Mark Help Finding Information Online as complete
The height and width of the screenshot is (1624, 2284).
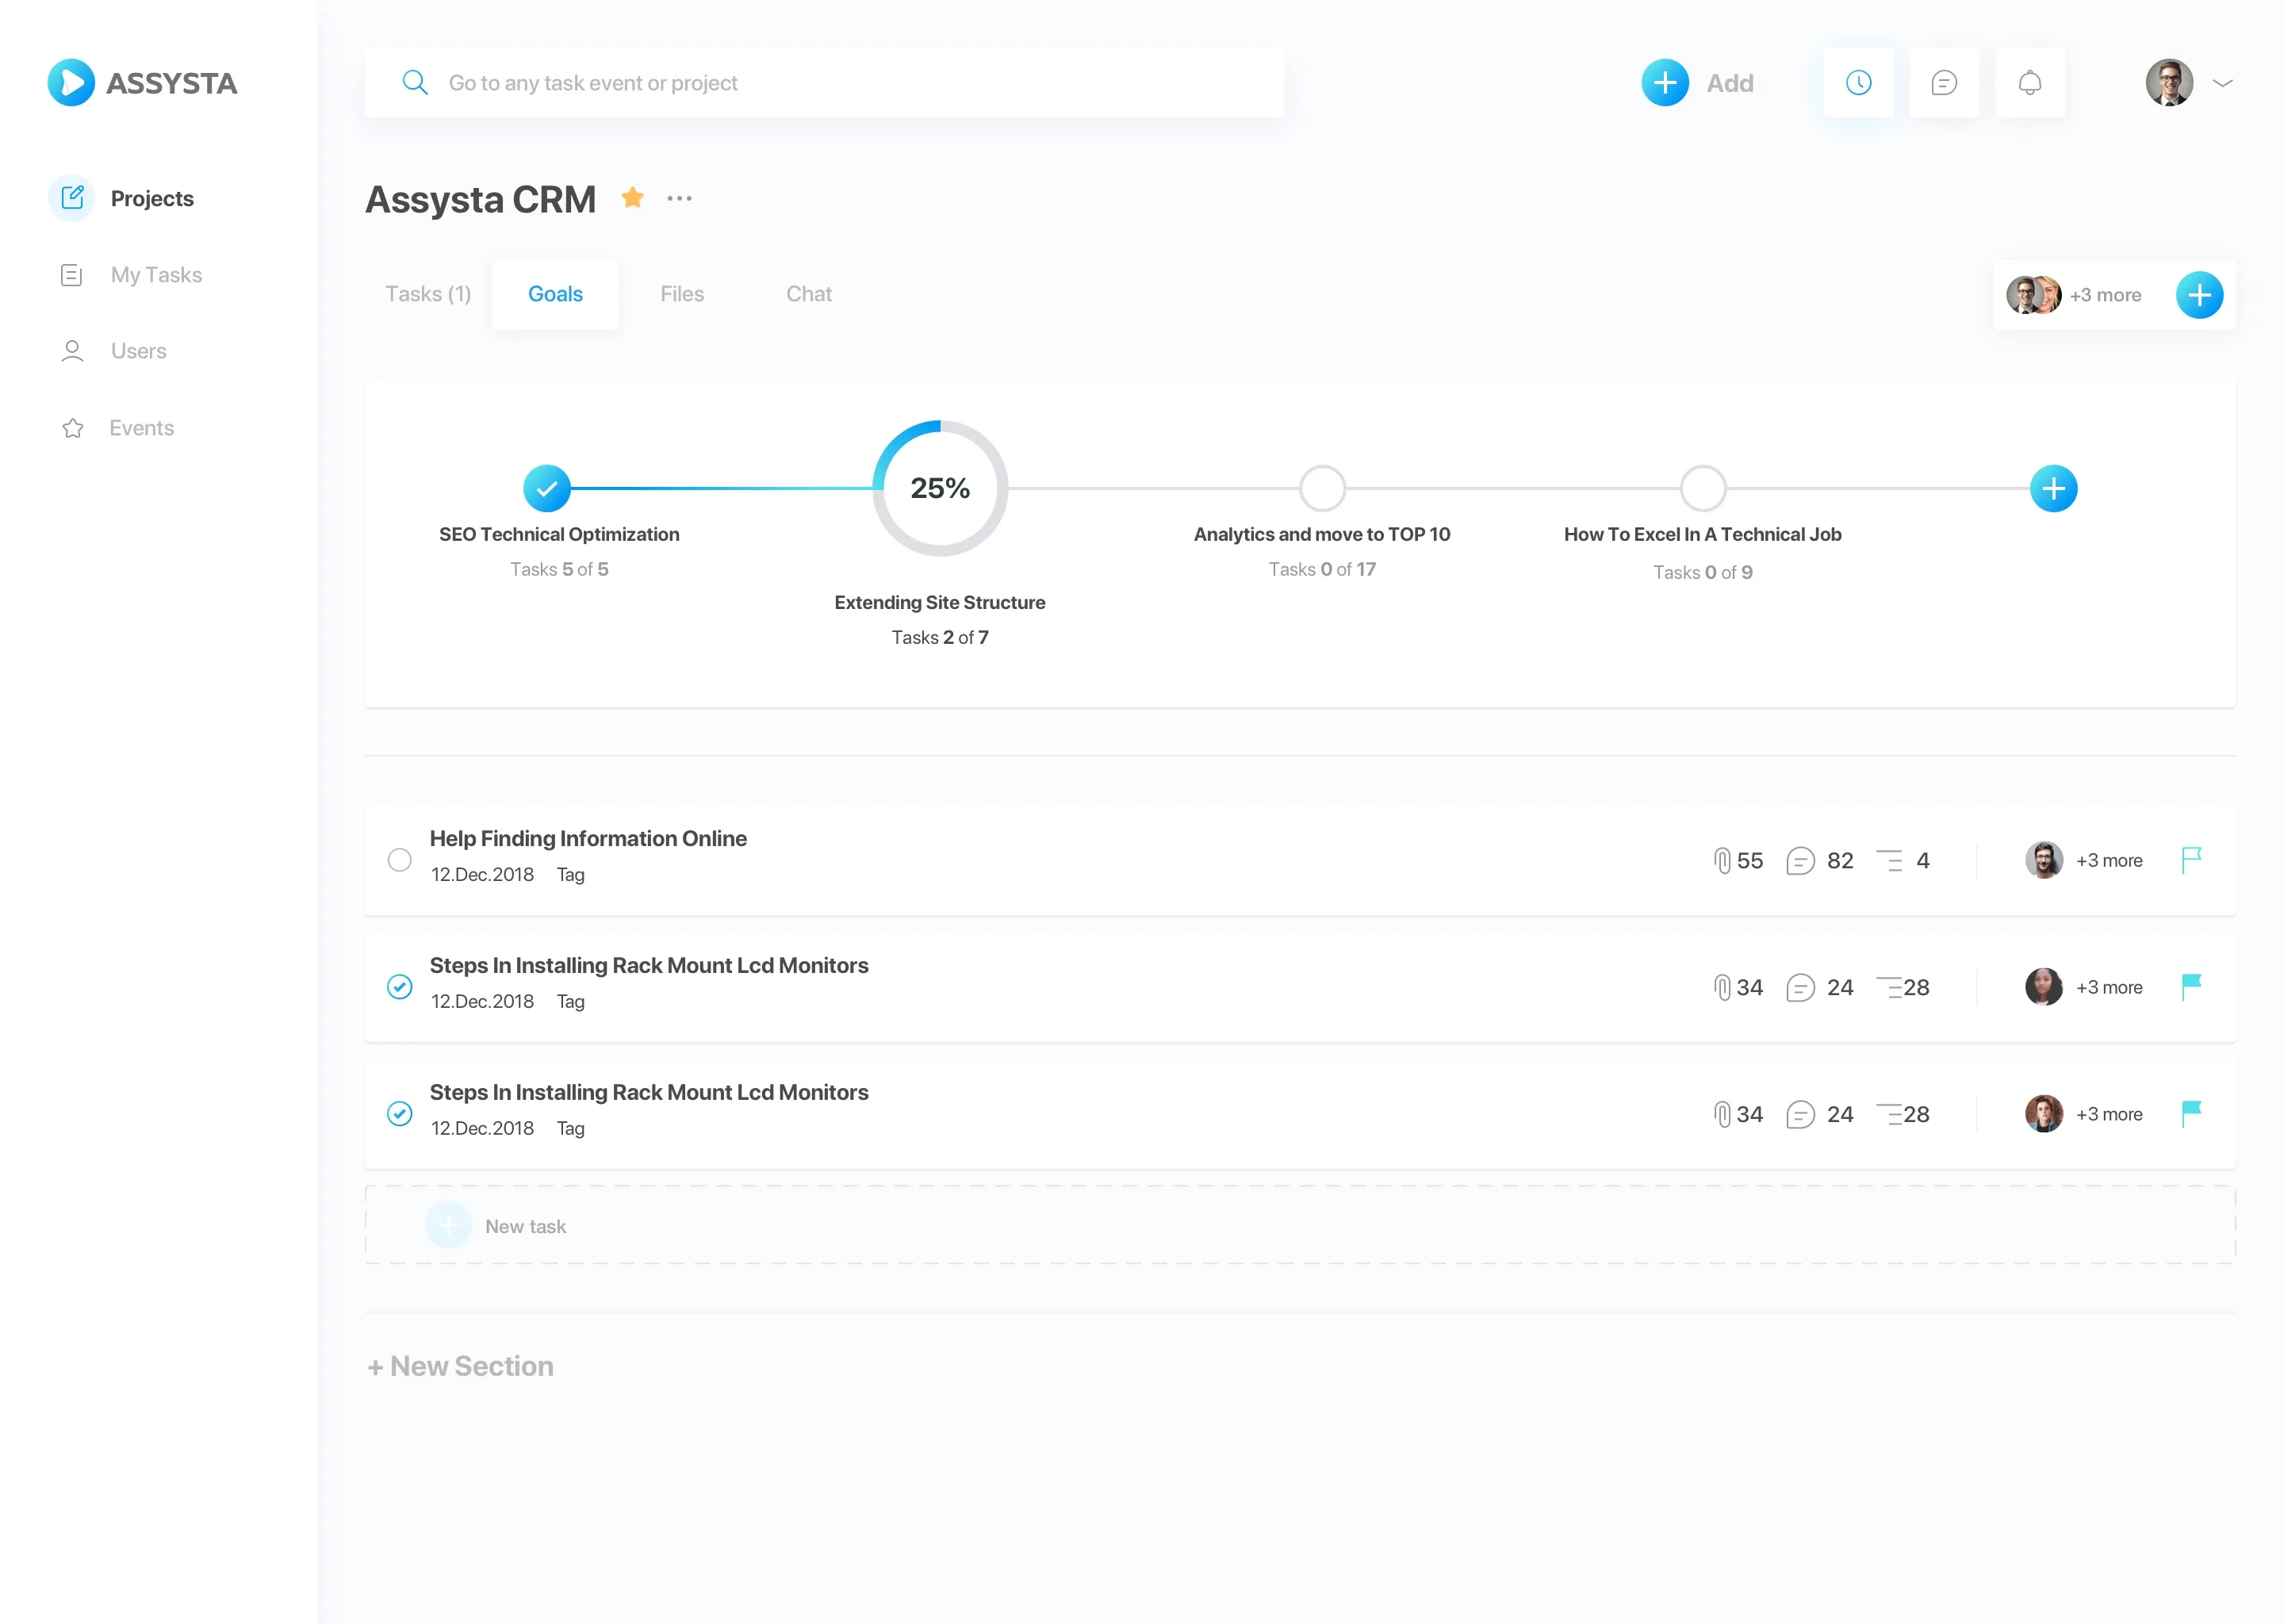[x=399, y=860]
